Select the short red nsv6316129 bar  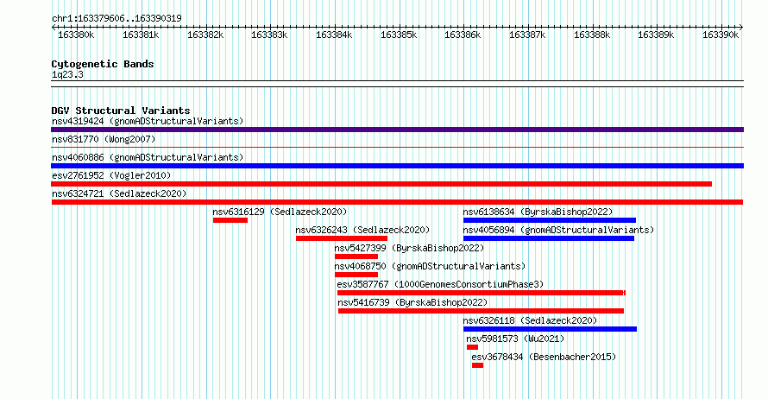230,220
